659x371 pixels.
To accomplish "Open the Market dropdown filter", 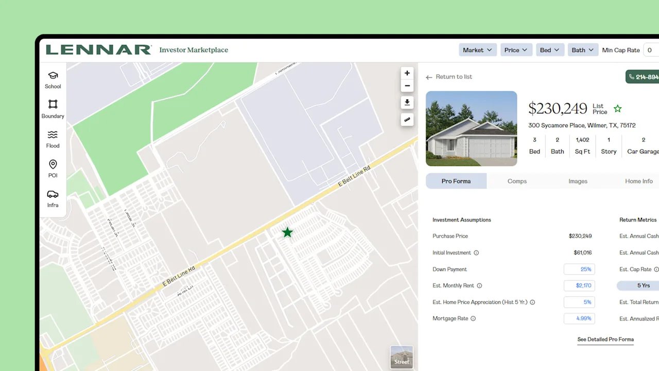I will 477,50.
